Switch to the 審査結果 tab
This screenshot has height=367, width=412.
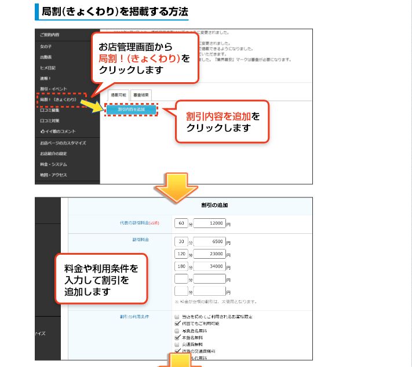pyautogui.click(x=141, y=95)
